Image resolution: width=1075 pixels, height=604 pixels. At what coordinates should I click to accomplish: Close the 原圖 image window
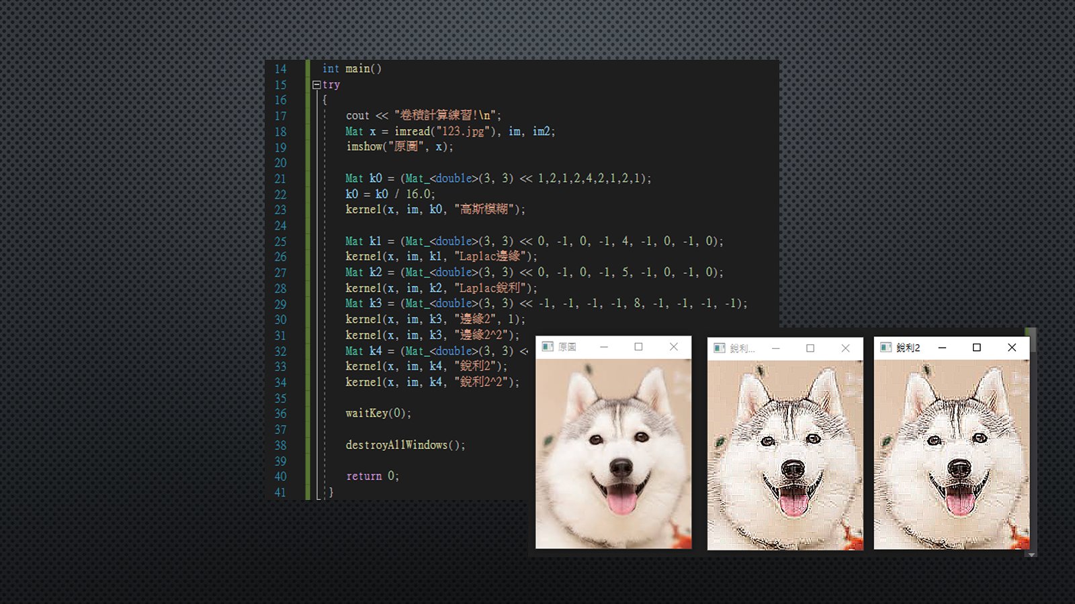pyautogui.click(x=673, y=347)
